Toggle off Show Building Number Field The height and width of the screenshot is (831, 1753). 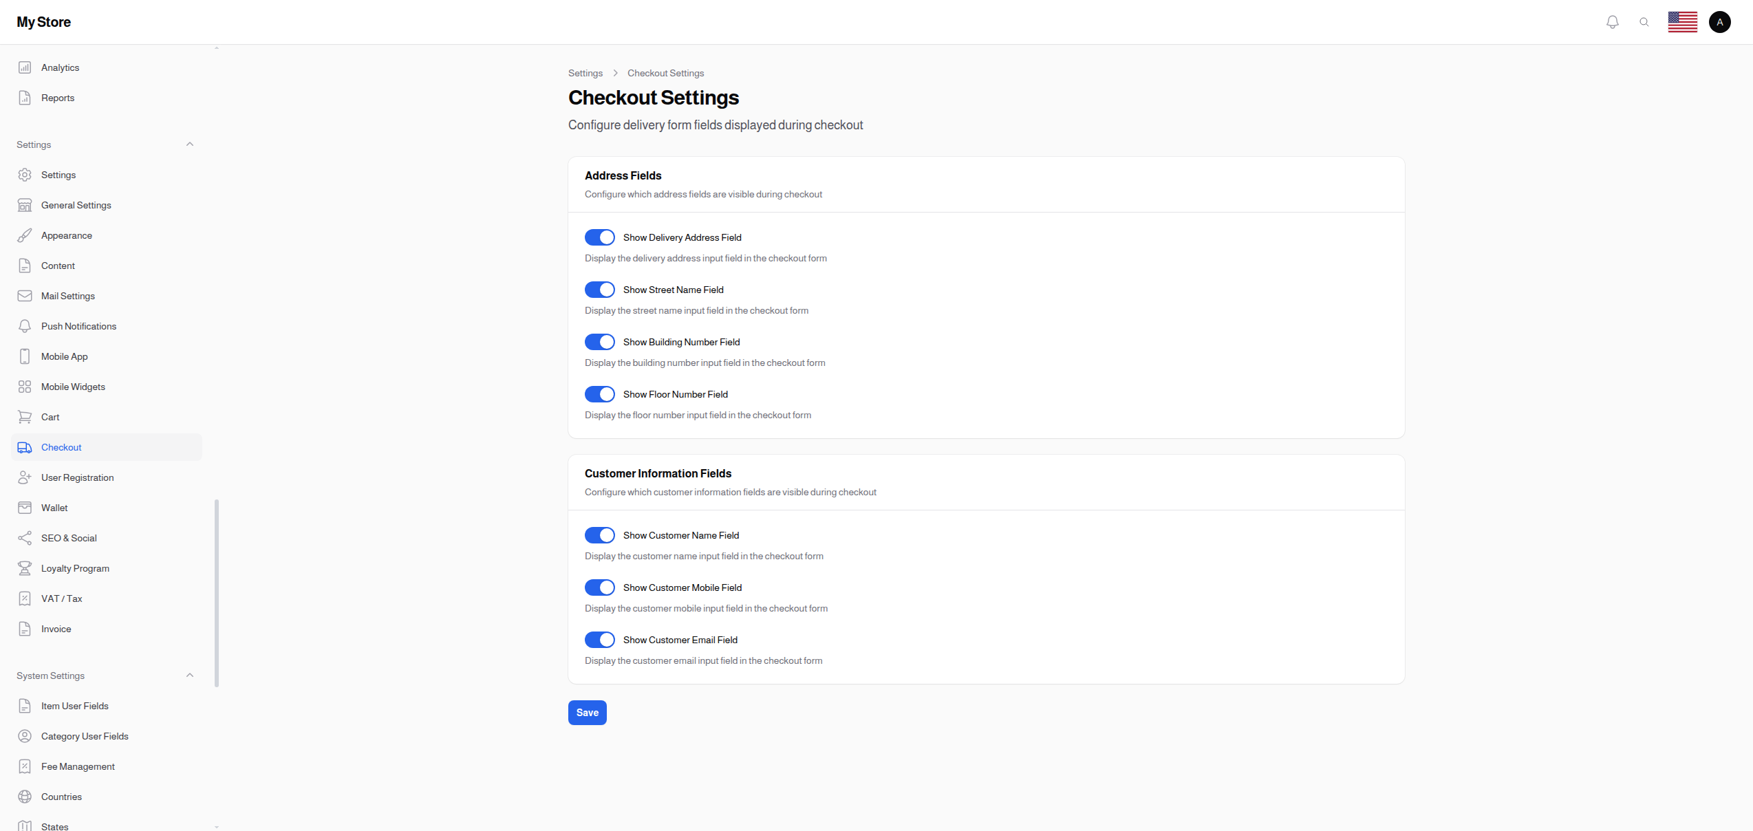[599, 342]
